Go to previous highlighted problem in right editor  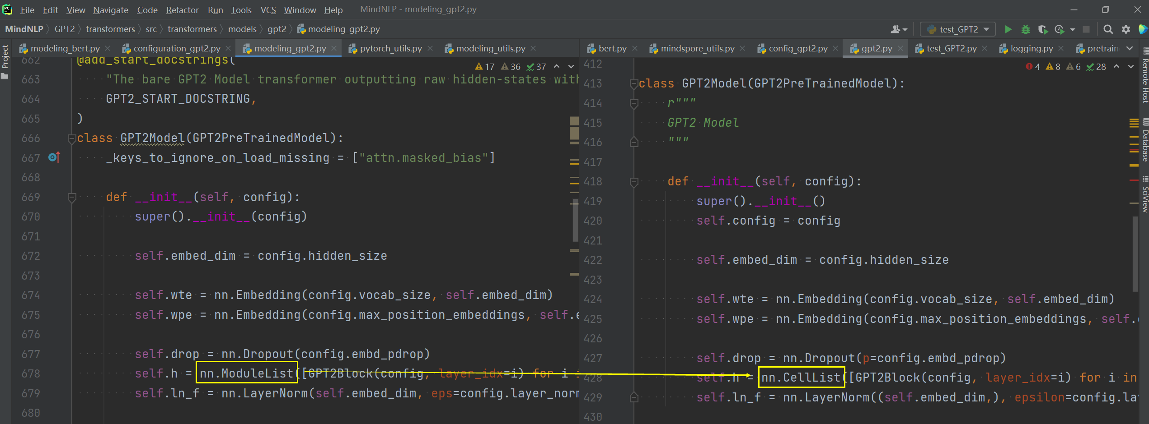pos(1116,67)
